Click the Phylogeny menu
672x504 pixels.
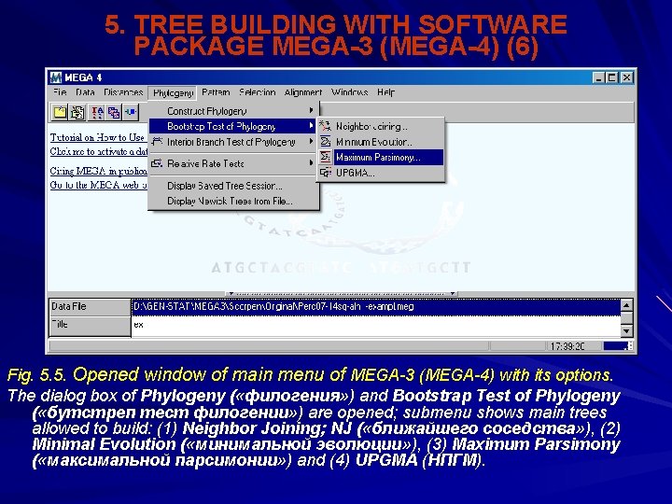click(173, 92)
